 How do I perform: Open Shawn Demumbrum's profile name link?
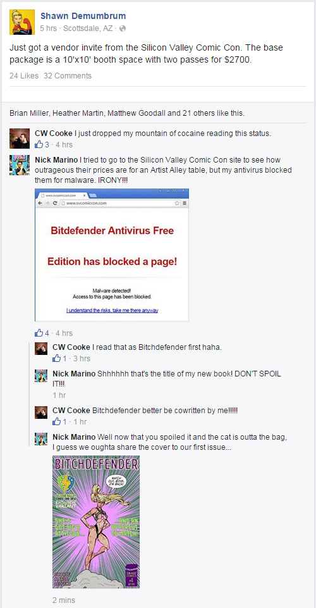(x=83, y=16)
